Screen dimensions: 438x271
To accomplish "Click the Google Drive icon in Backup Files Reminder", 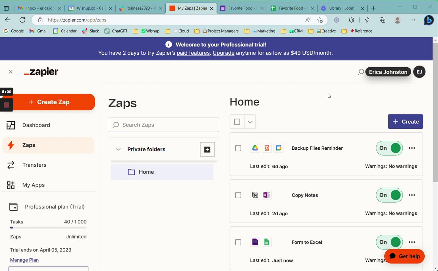I will (x=255, y=148).
